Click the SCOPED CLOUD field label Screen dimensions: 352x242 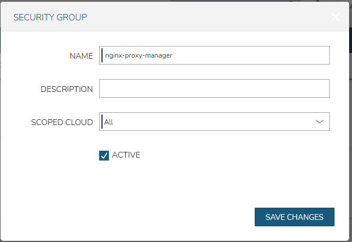[x=62, y=122]
